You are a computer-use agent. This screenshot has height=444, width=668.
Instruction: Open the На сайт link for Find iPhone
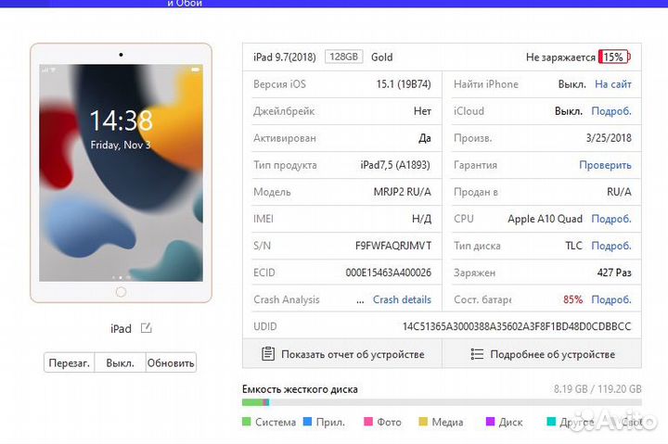coord(613,84)
